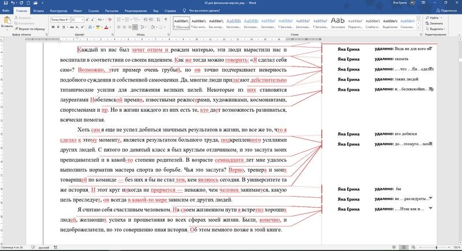Expand the comment 'удалено: не …реследуетм'

pyautogui.click(x=430, y=198)
